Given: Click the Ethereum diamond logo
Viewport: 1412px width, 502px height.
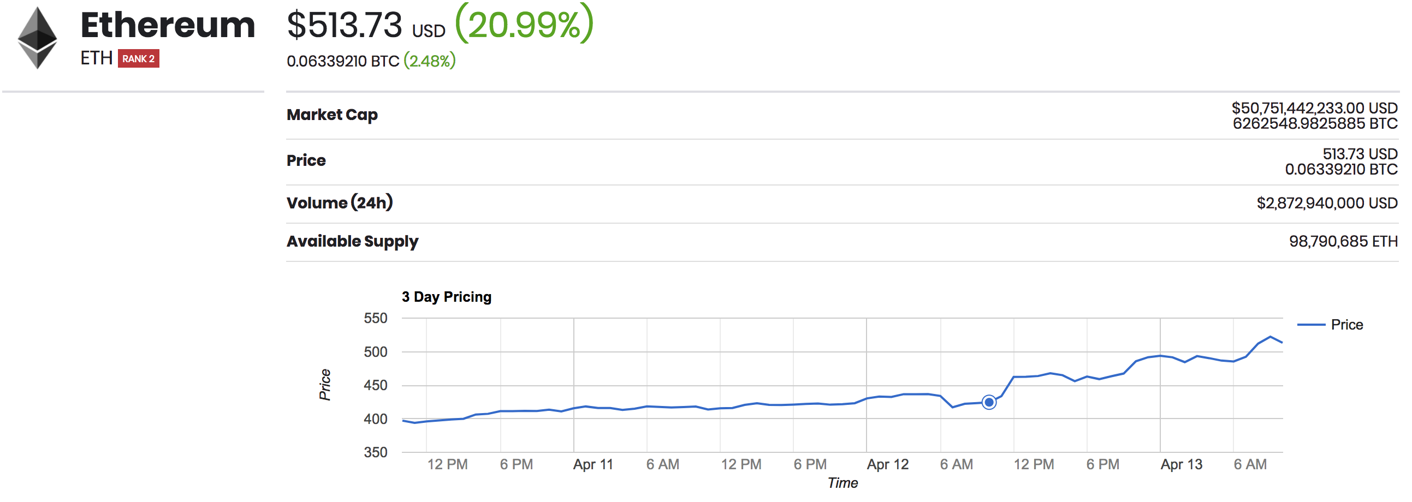Looking at the screenshot, I should point(37,38).
